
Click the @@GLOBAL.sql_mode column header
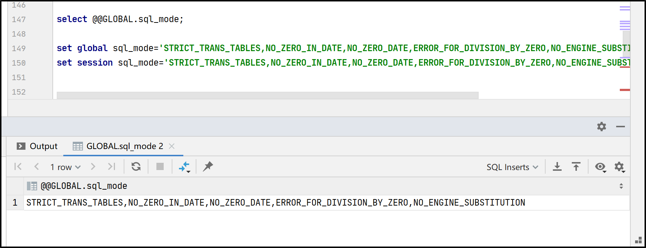(x=84, y=186)
